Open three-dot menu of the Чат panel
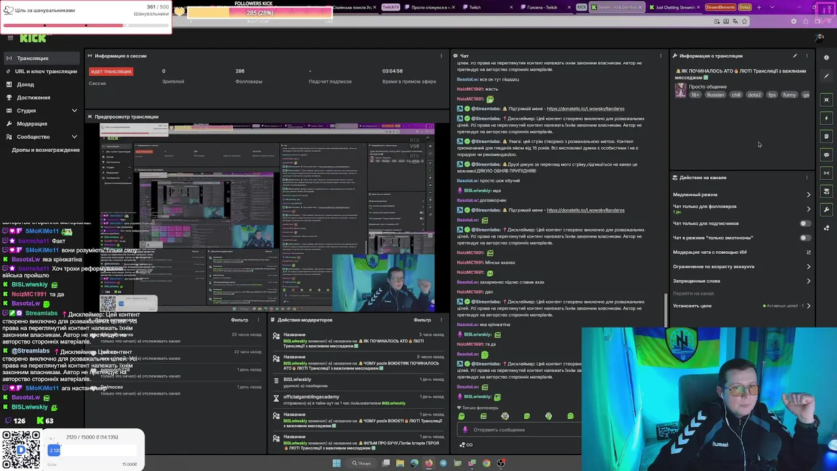Screen dimensions: 837x471 click(660, 56)
